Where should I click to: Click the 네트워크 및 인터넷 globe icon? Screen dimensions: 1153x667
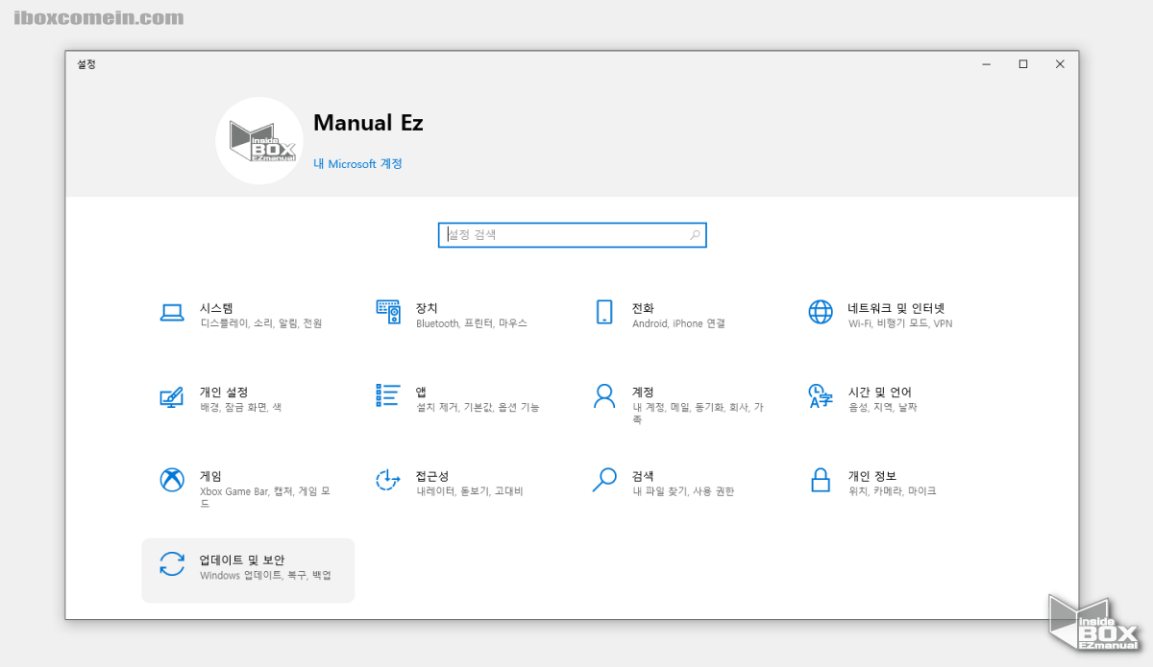820,312
